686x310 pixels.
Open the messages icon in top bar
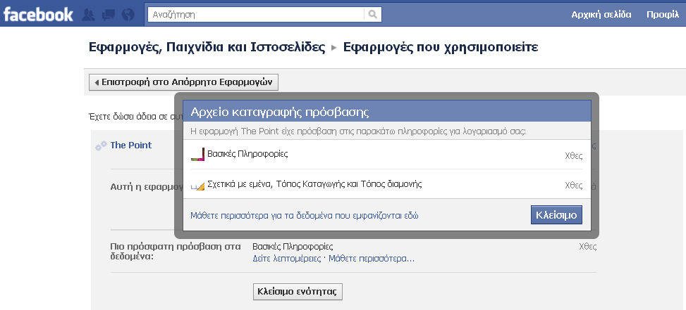(109, 14)
